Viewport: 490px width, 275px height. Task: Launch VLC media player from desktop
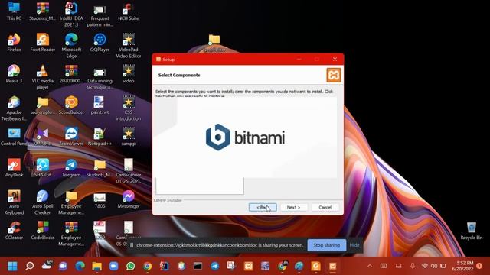pyautogui.click(x=43, y=77)
